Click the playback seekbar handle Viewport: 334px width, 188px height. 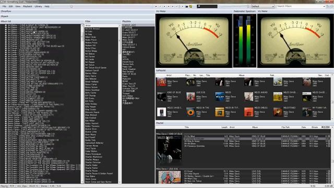coord(71,6)
